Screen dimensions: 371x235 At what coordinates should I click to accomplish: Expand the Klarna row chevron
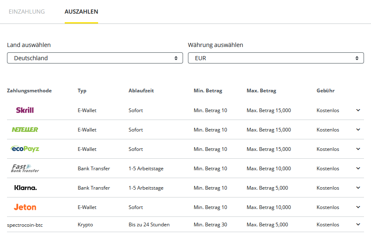tap(358, 188)
